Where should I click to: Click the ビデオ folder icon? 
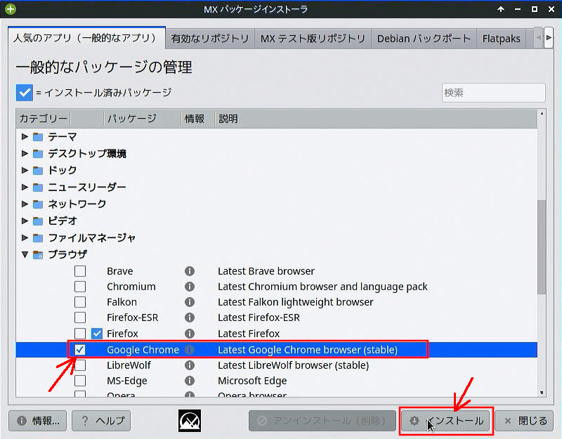coord(38,221)
